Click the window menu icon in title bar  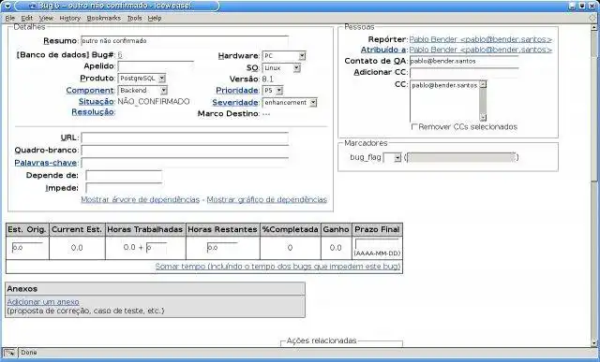[7, 6]
